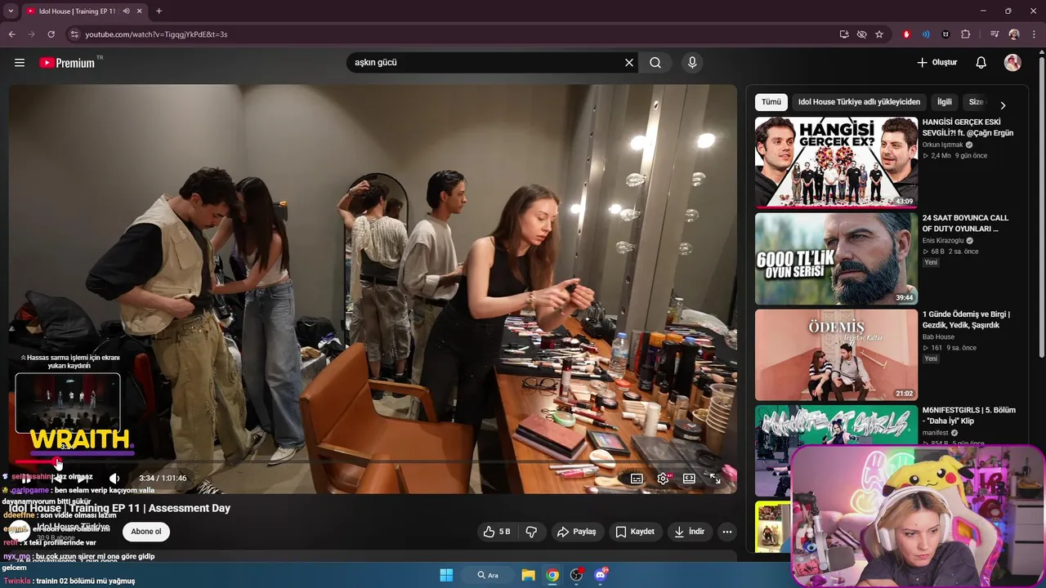
Task: Open Chrome three-dot menu
Action: [x=1032, y=34]
